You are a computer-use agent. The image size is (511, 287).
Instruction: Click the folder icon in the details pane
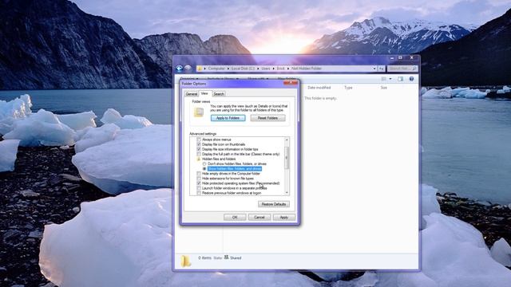[x=186, y=261]
